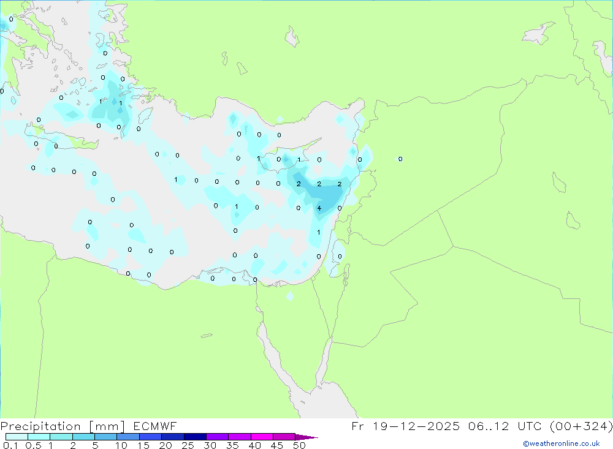The image size is (613, 449).
Task: Select the 10–15 mm blue legend swatch
Action: click(128, 437)
